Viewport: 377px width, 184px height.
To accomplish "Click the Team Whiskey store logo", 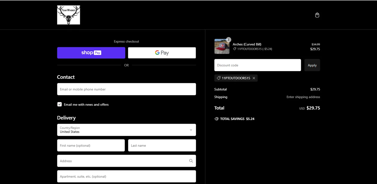I will coord(68,15).
